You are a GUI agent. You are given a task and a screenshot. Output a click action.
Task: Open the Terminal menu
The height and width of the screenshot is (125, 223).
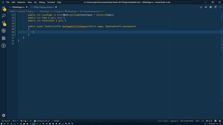[x=51, y=2]
